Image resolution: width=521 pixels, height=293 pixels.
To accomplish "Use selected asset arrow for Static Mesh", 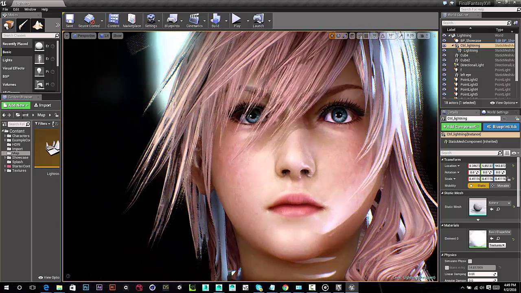I will click(491, 209).
